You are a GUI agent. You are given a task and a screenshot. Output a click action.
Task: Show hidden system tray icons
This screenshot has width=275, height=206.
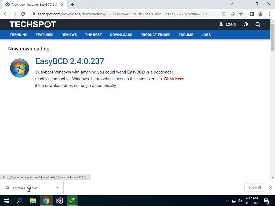227,201
